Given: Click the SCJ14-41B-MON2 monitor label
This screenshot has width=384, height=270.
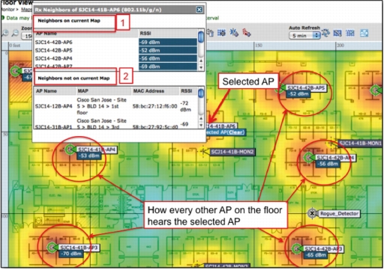Looking at the screenshot, I should (232, 152).
